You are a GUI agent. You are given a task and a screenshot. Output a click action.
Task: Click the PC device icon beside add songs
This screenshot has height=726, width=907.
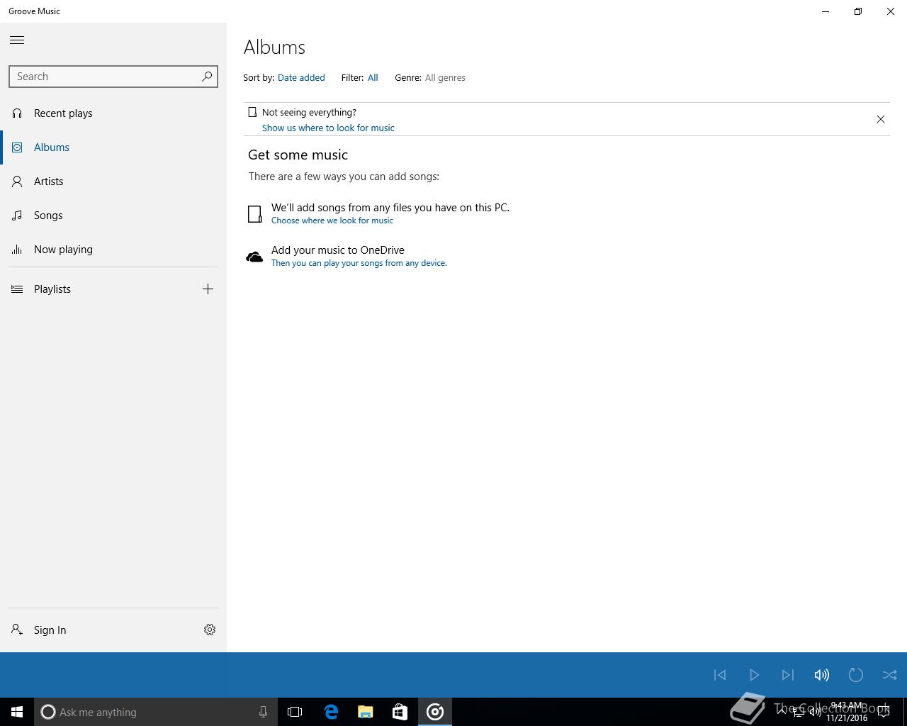pyautogui.click(x=255, y=214)
